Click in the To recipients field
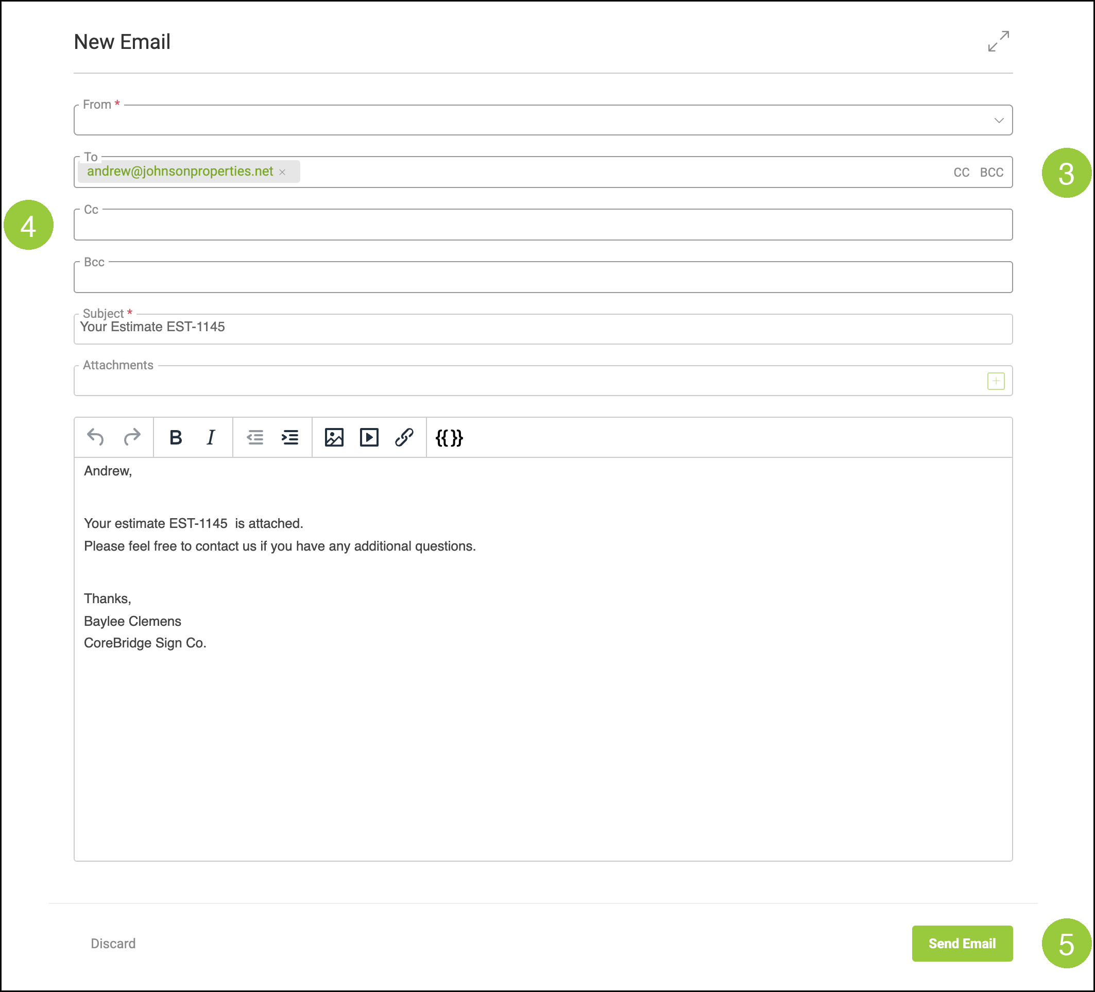This screenshot has height=992, width=1095. 543,172
